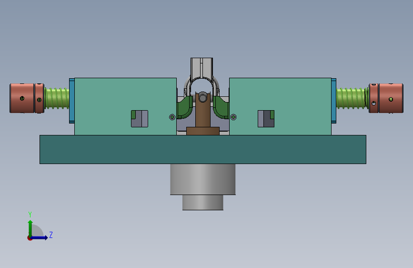The image size is (413, 268).
Task: Click the small round hole on right block
Action: coord(233,117)
